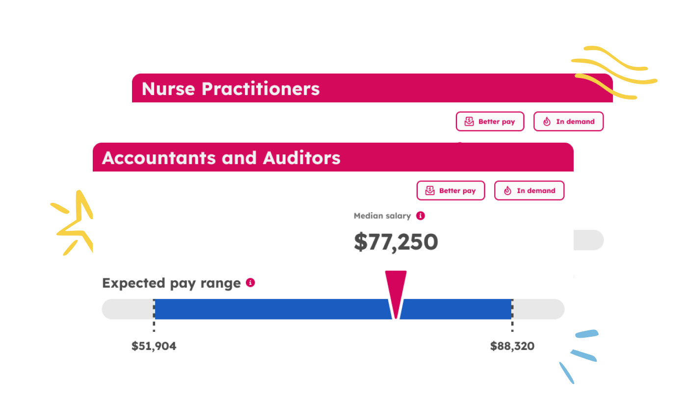Click the dashed line at pay range maximum
The image size is (687, 400).
tap(512, 314)
